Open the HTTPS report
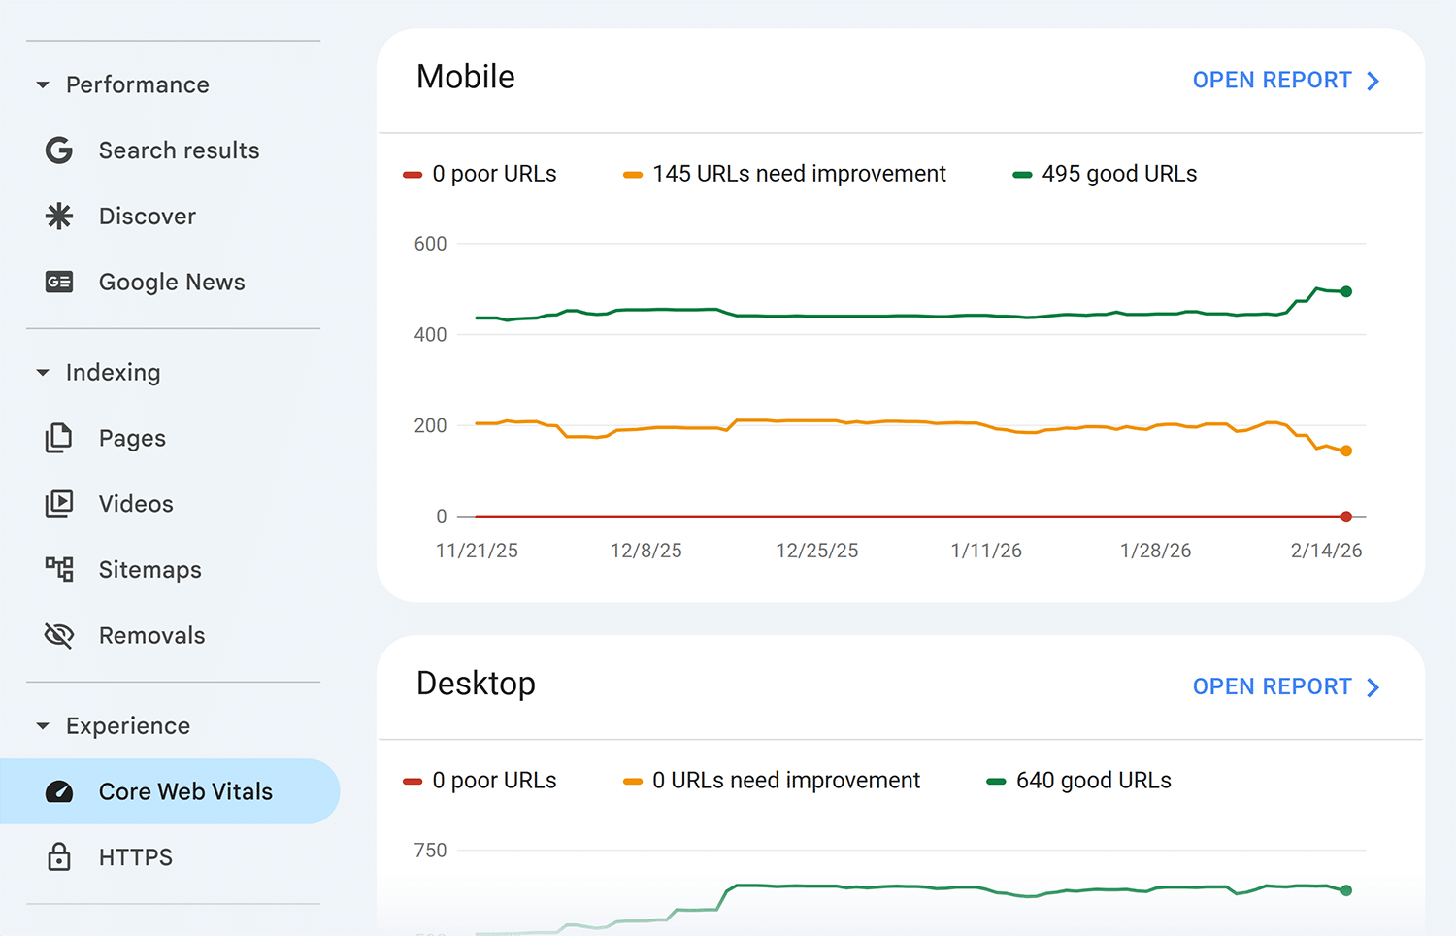Screen dimensions: 1456x936 click(136, 856)
